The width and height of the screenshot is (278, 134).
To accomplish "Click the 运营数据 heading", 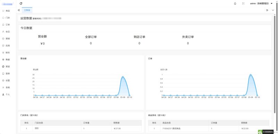I will point(26,18).
